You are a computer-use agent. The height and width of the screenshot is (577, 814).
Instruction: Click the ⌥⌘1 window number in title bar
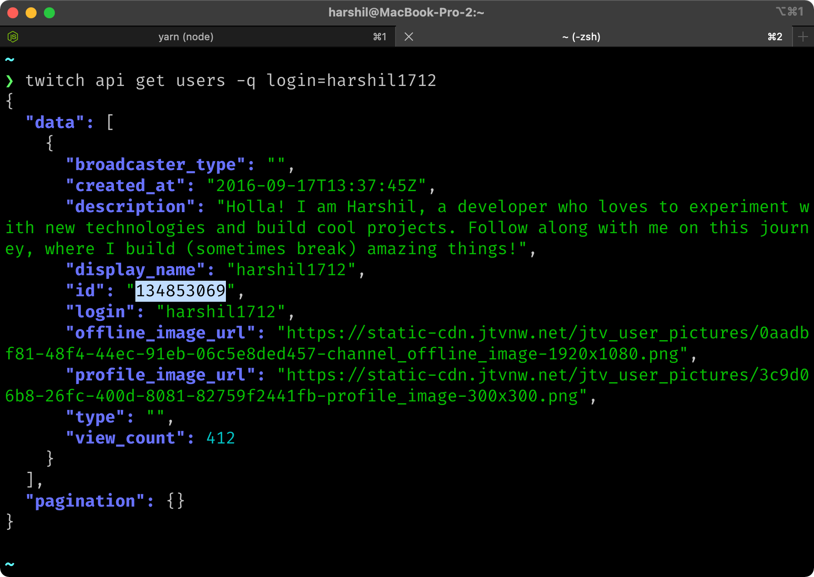(790, 11)
